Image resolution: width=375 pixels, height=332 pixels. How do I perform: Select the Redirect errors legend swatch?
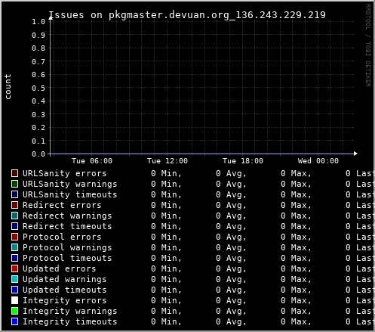14,205
